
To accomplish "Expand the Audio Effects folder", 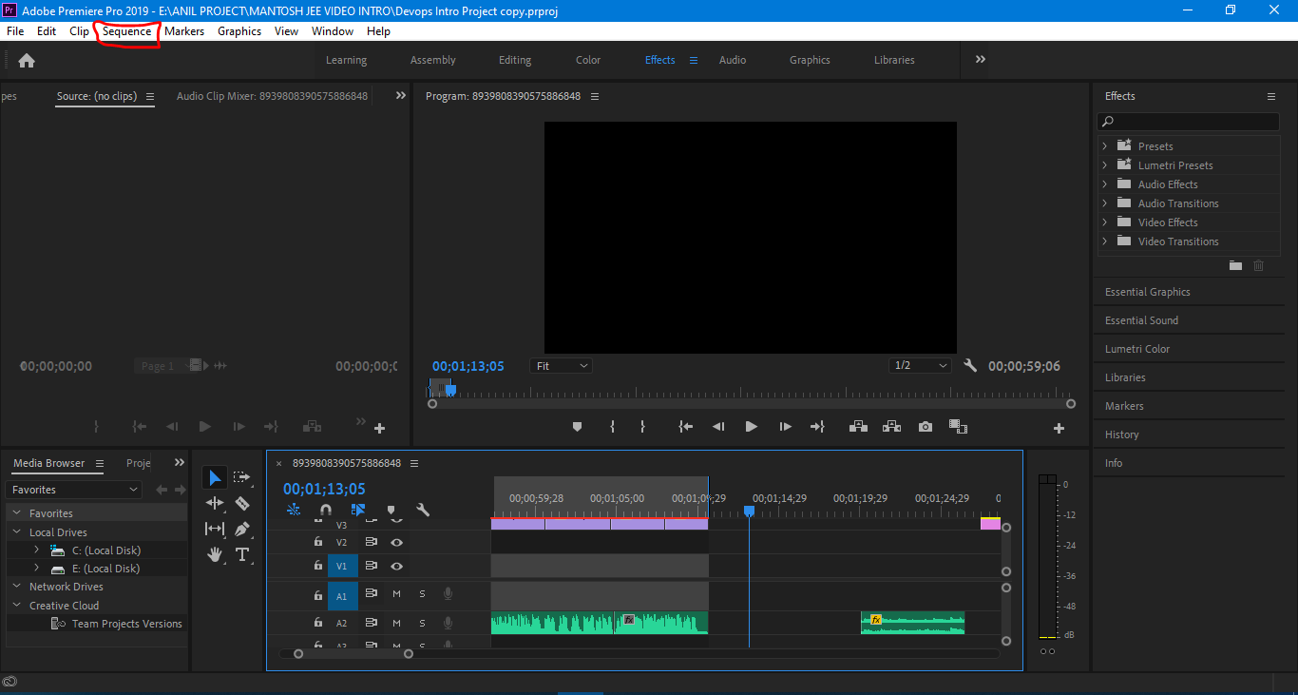I will coord(1104,184).
